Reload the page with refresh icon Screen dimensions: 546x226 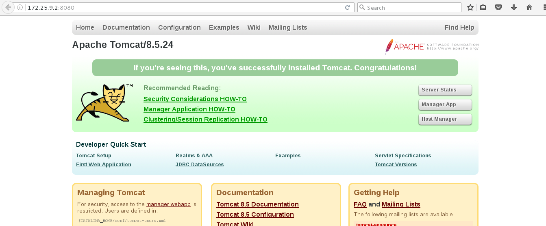point(347,7)
